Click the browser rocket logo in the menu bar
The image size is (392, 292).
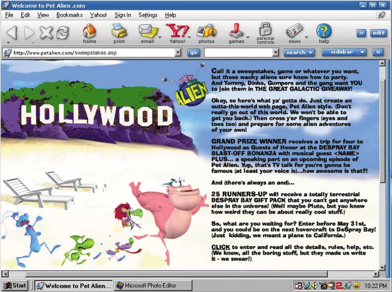(381, 15)
